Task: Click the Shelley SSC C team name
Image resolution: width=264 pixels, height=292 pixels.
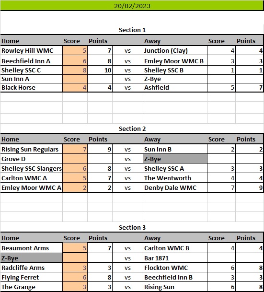Action: click(x=21, y=70)
